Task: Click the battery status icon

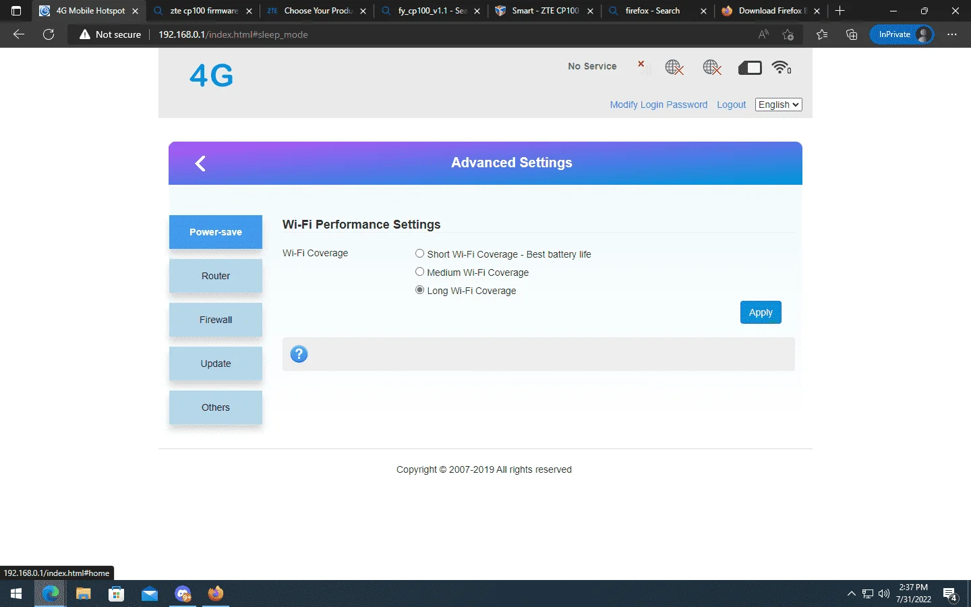Action: 750,67
